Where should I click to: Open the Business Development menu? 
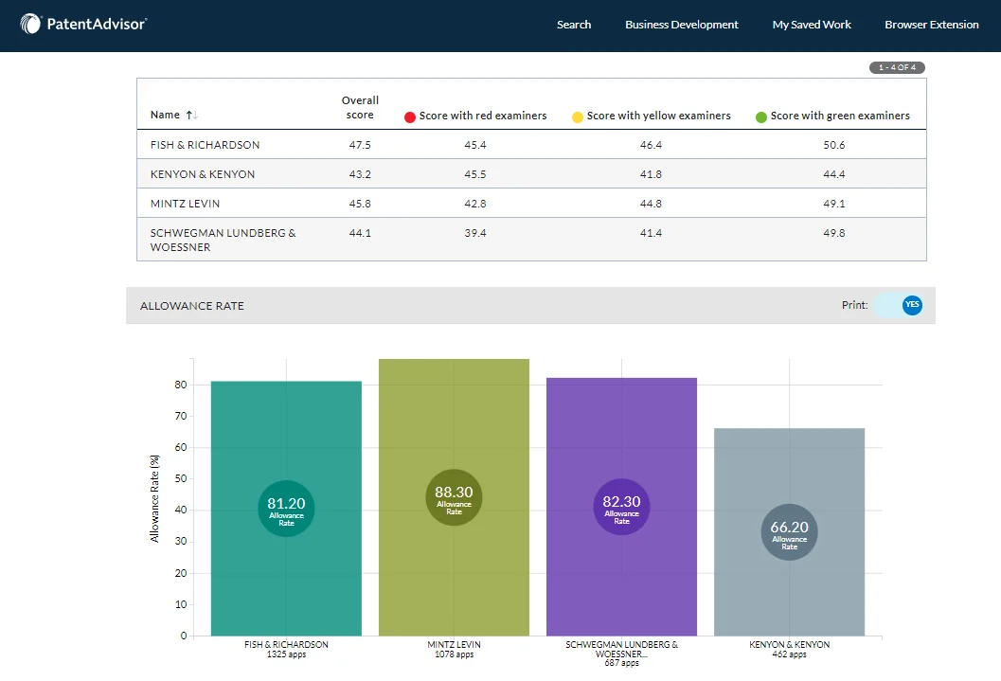point(681,25)
